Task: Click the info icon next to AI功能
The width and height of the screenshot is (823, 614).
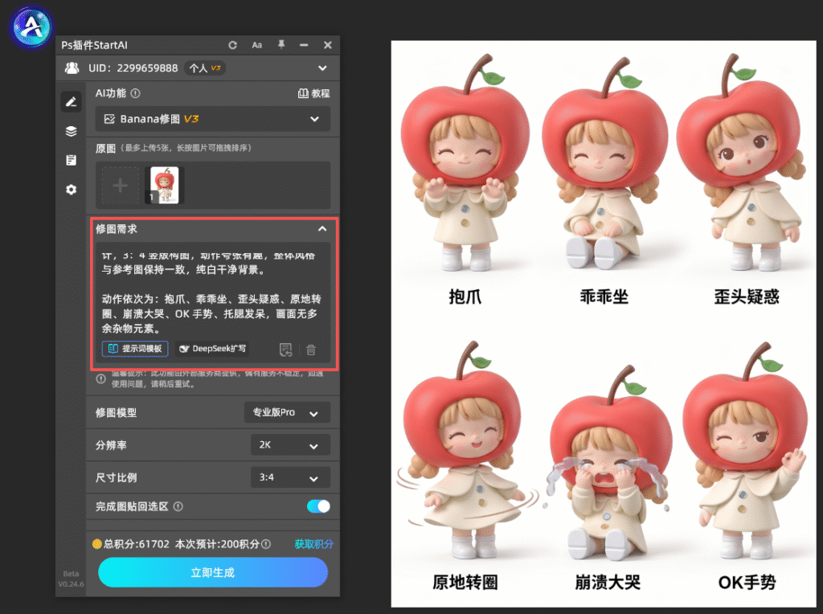Action: click(x=135, y=93)
